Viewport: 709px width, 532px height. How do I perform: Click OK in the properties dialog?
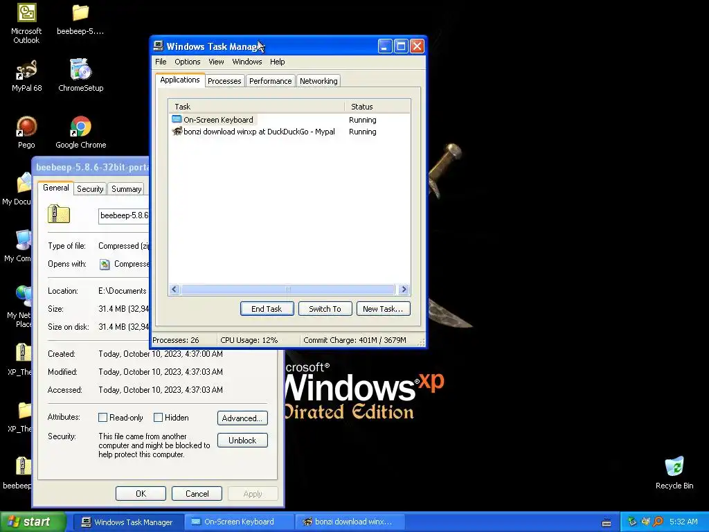point(141,493)
